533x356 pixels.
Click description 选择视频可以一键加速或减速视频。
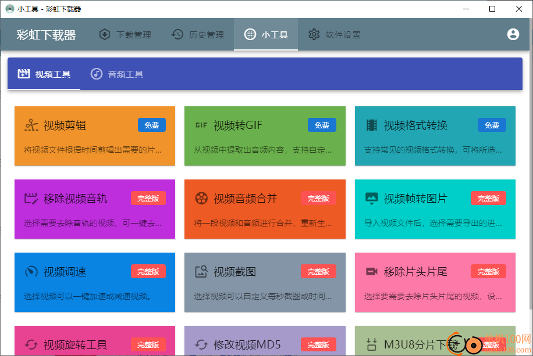[x=87, y=296]
